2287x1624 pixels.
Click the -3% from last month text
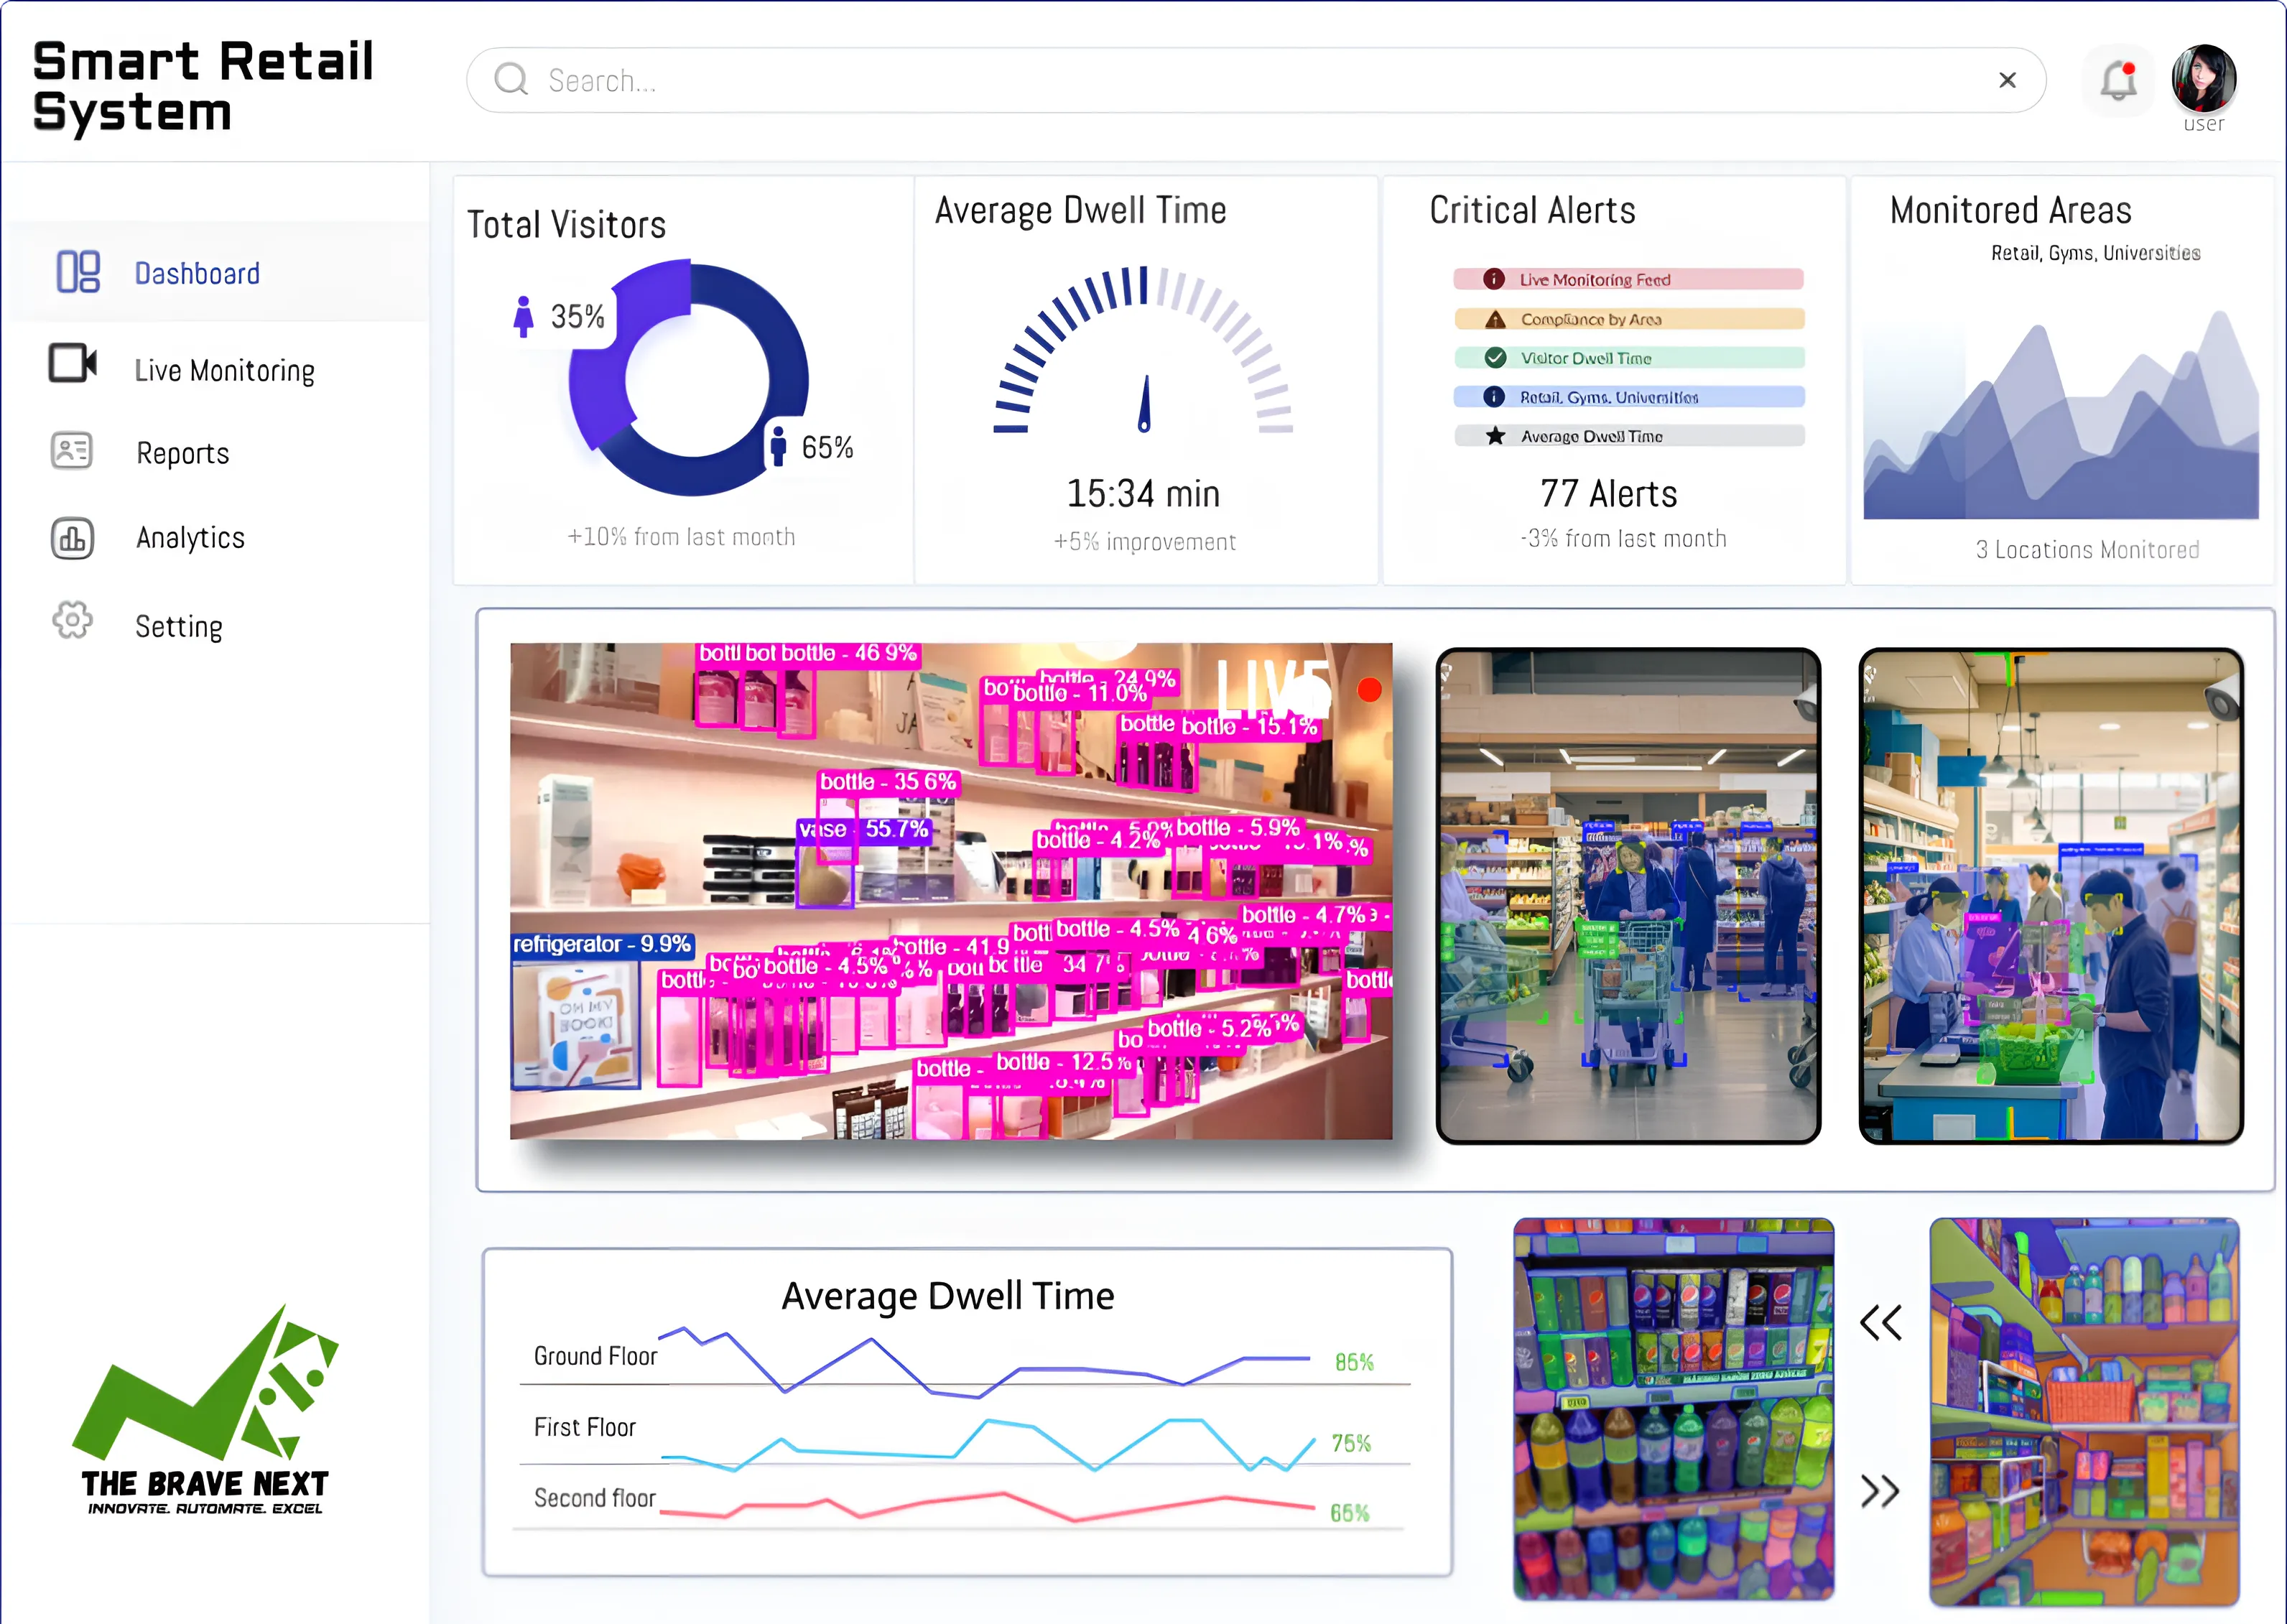coord(1623,538)
